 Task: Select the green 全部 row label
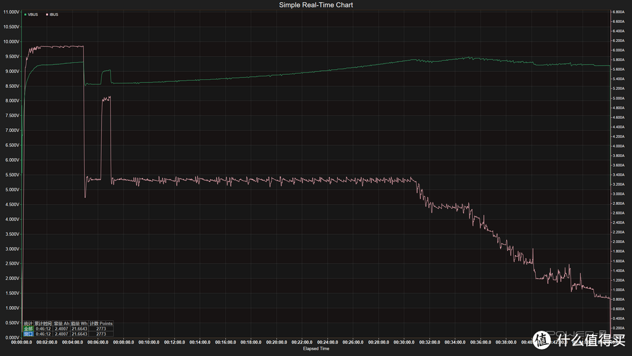(x=28, y=328)
